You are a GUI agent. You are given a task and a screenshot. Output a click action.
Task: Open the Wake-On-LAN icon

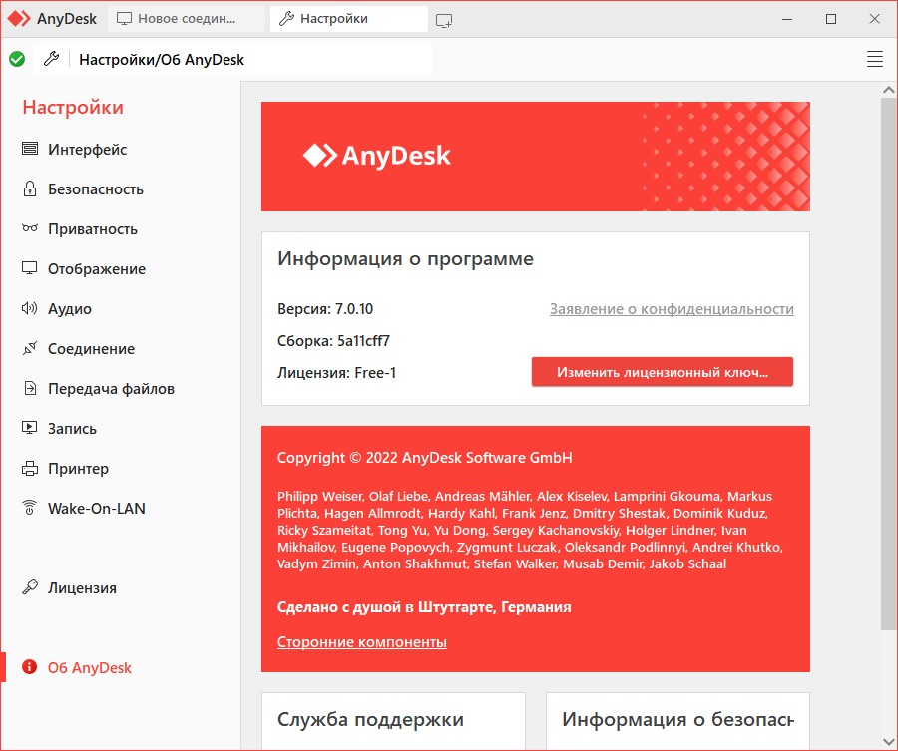coord(30,508)
